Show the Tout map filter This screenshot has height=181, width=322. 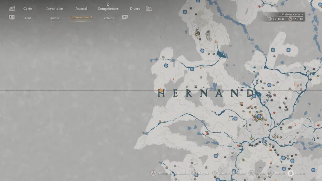(x=28, y=18)
